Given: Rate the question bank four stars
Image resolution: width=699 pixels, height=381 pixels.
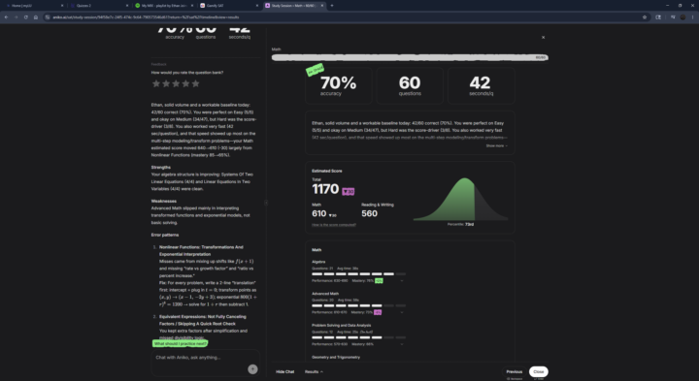Looking at the screenshot, I should coord(185,83).
